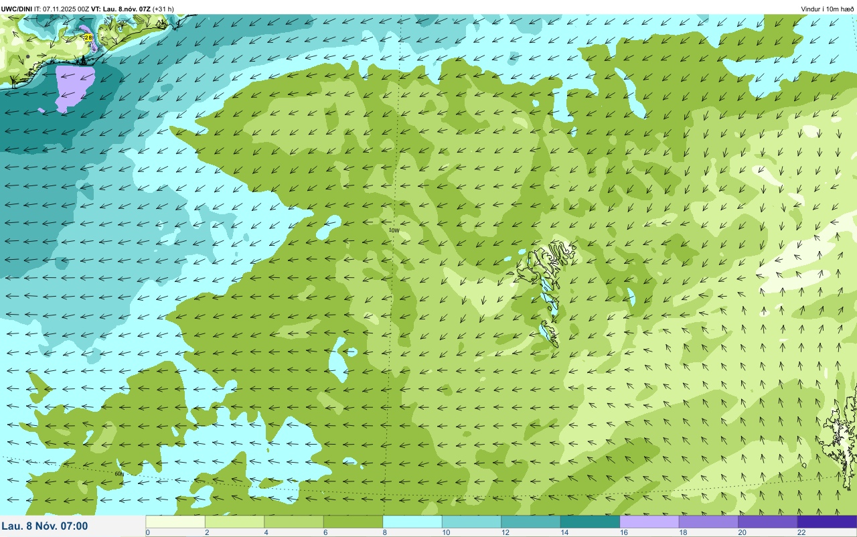The height and width of the screenshot is (537, 857).
Task: Click the legend tick value '20'
Action: [742, 533]
